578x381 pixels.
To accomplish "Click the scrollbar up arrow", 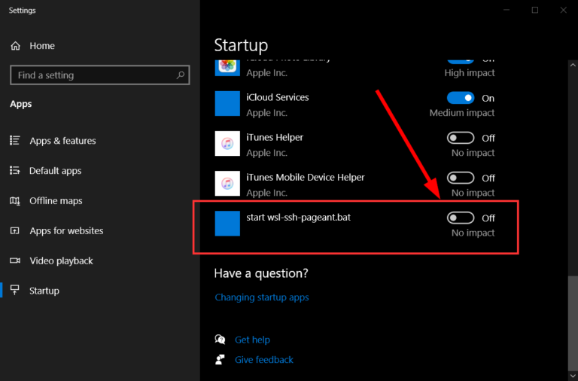I will tap(573, 65).
